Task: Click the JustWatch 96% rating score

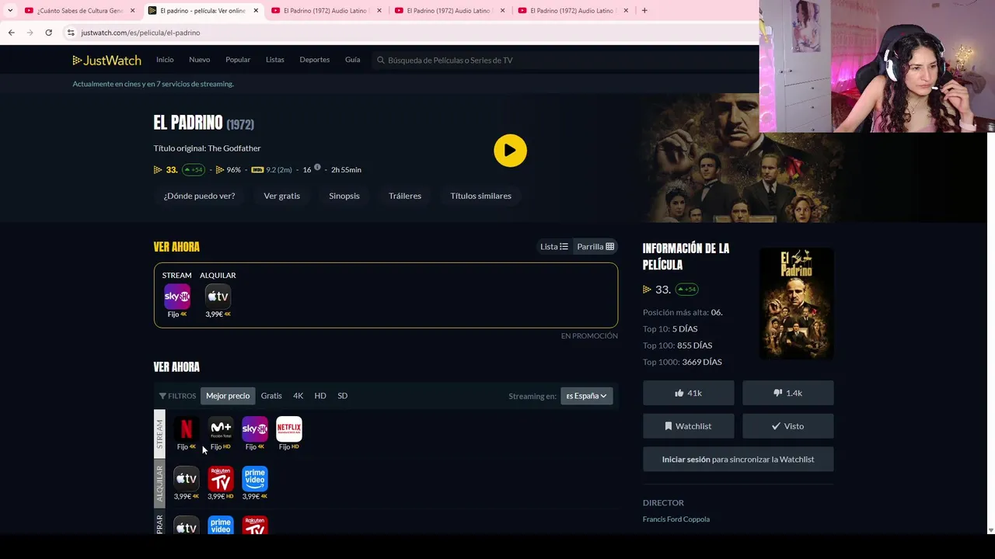Action: 228,169
